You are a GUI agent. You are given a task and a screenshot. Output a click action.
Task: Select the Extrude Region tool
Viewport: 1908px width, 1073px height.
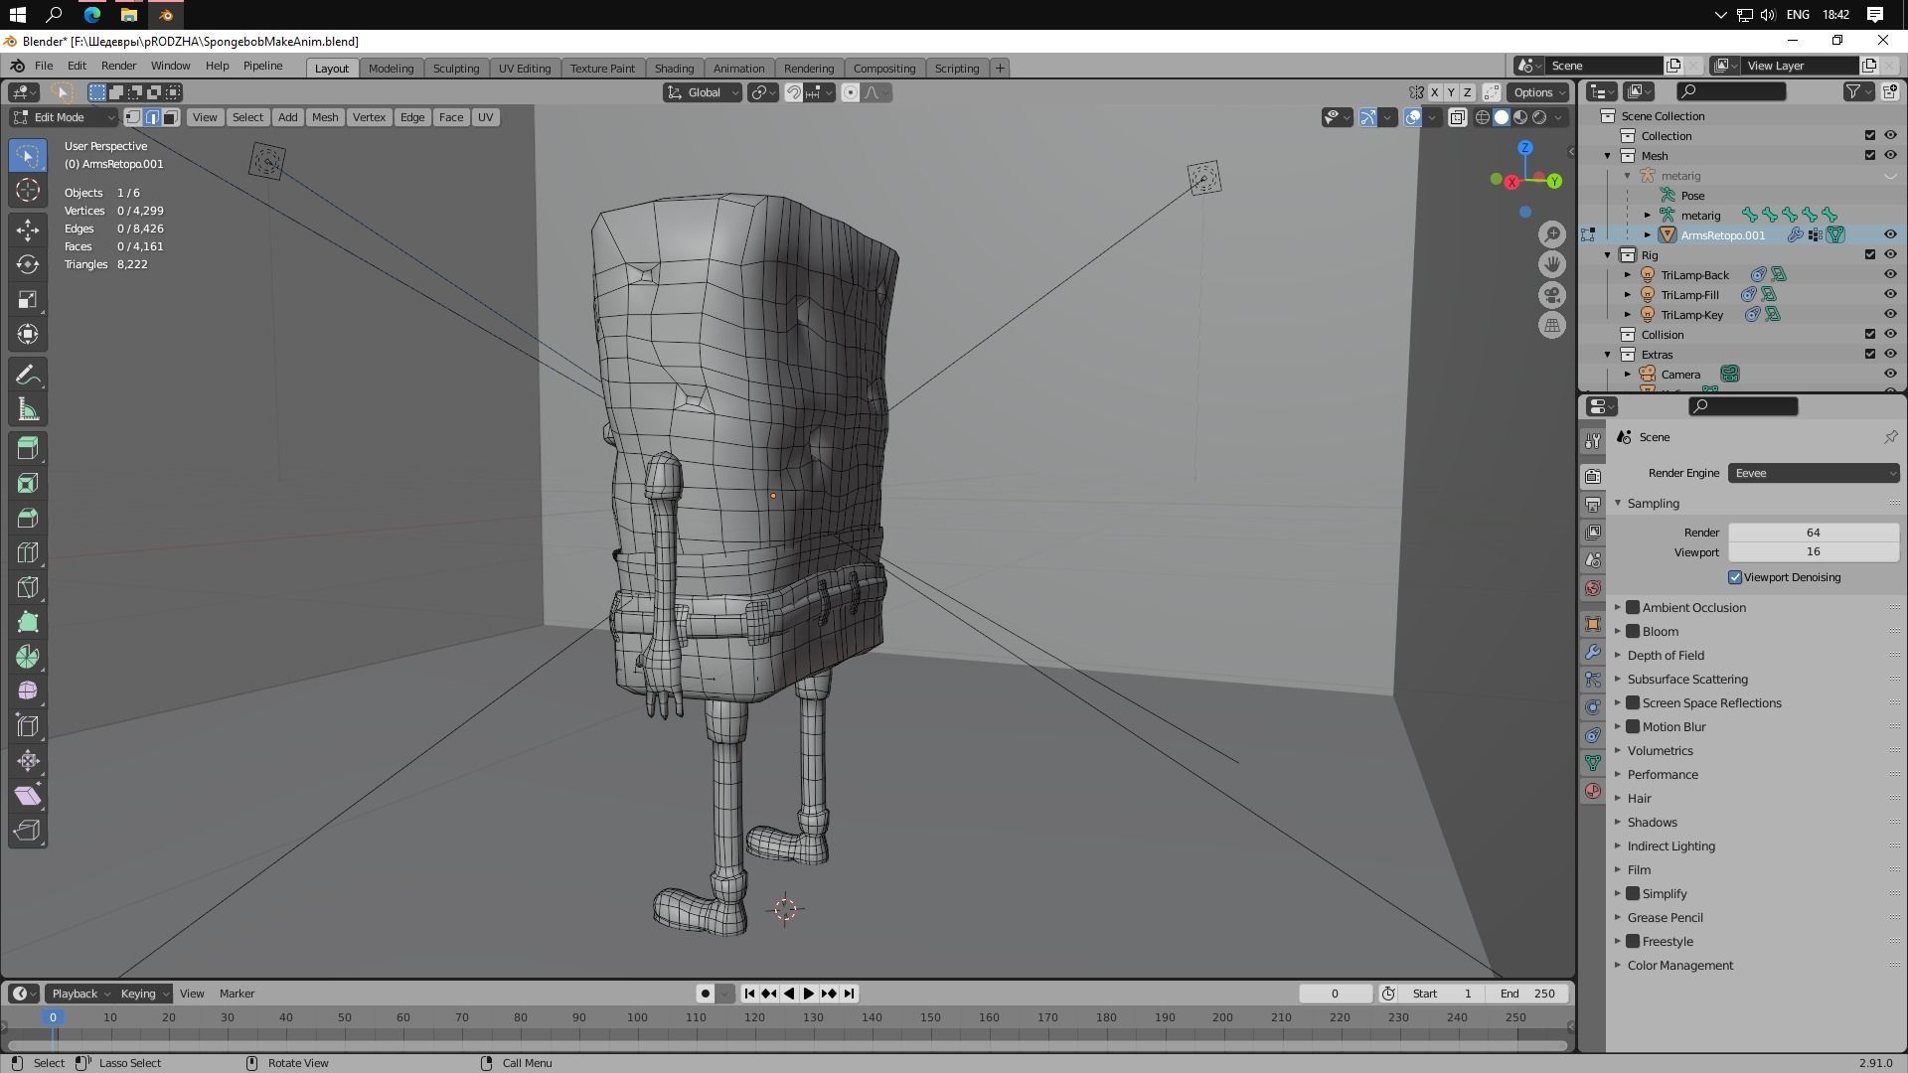coord(28,448)
